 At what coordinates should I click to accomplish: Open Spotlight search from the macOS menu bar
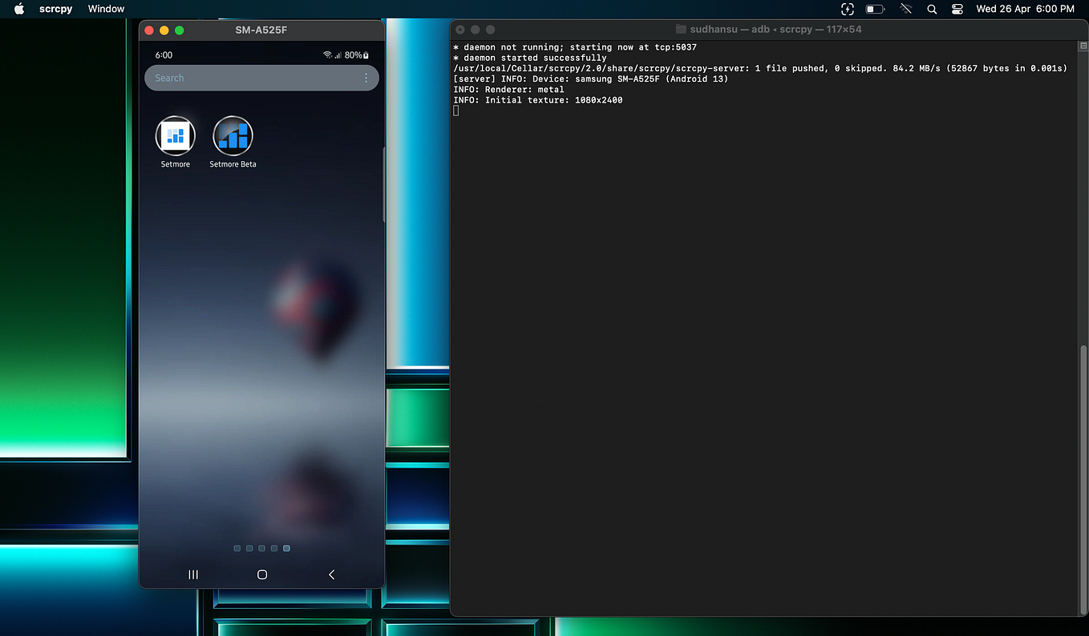coord(931,9)
